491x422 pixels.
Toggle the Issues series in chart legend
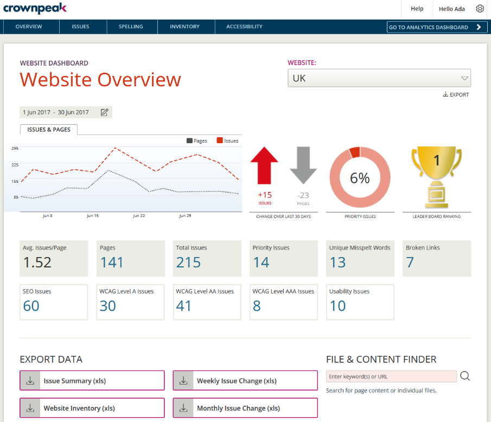pos(227,140)
